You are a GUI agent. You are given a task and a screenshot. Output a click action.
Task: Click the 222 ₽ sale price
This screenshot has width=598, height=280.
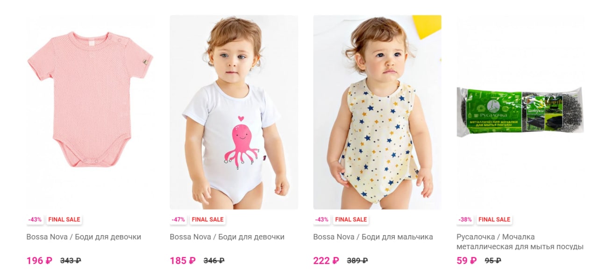click(326, 261)
